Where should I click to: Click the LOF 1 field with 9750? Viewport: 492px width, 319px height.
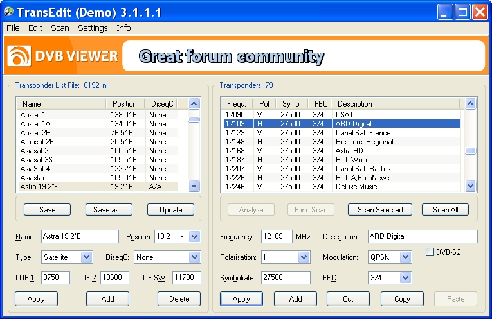55,277
